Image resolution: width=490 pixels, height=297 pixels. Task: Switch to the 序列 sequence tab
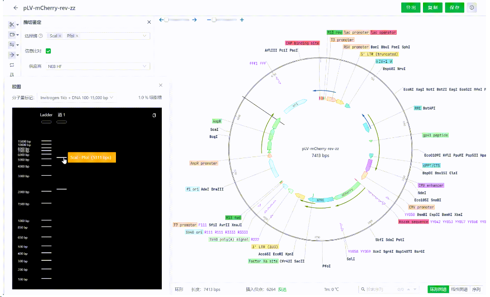click(476, 289)
